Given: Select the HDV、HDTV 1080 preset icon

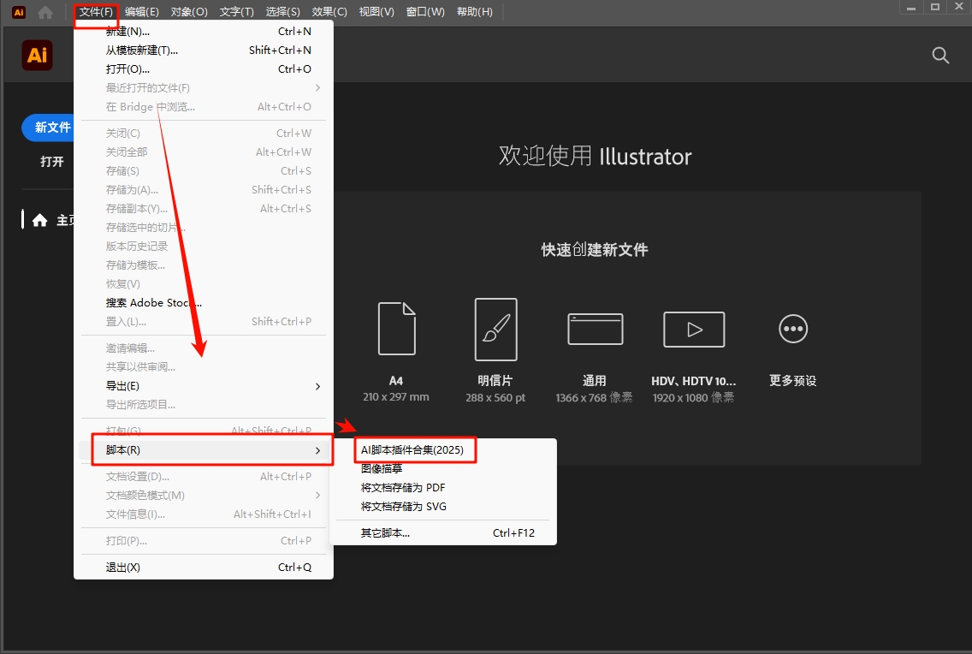Looking at the screenshot, I should coord(693,328).
